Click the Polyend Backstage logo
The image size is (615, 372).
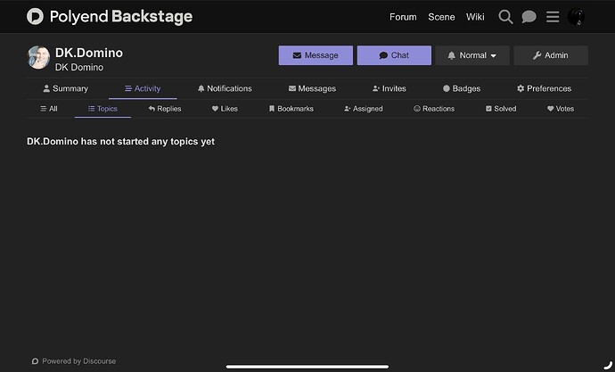coord(110,16)
